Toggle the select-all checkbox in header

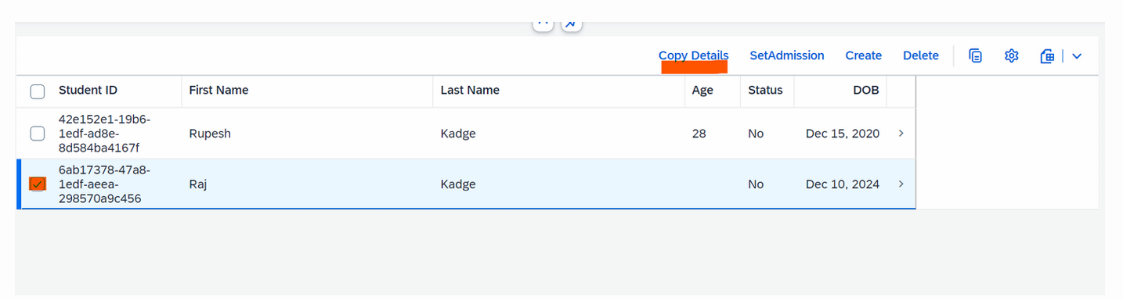[x=38, y=91]
